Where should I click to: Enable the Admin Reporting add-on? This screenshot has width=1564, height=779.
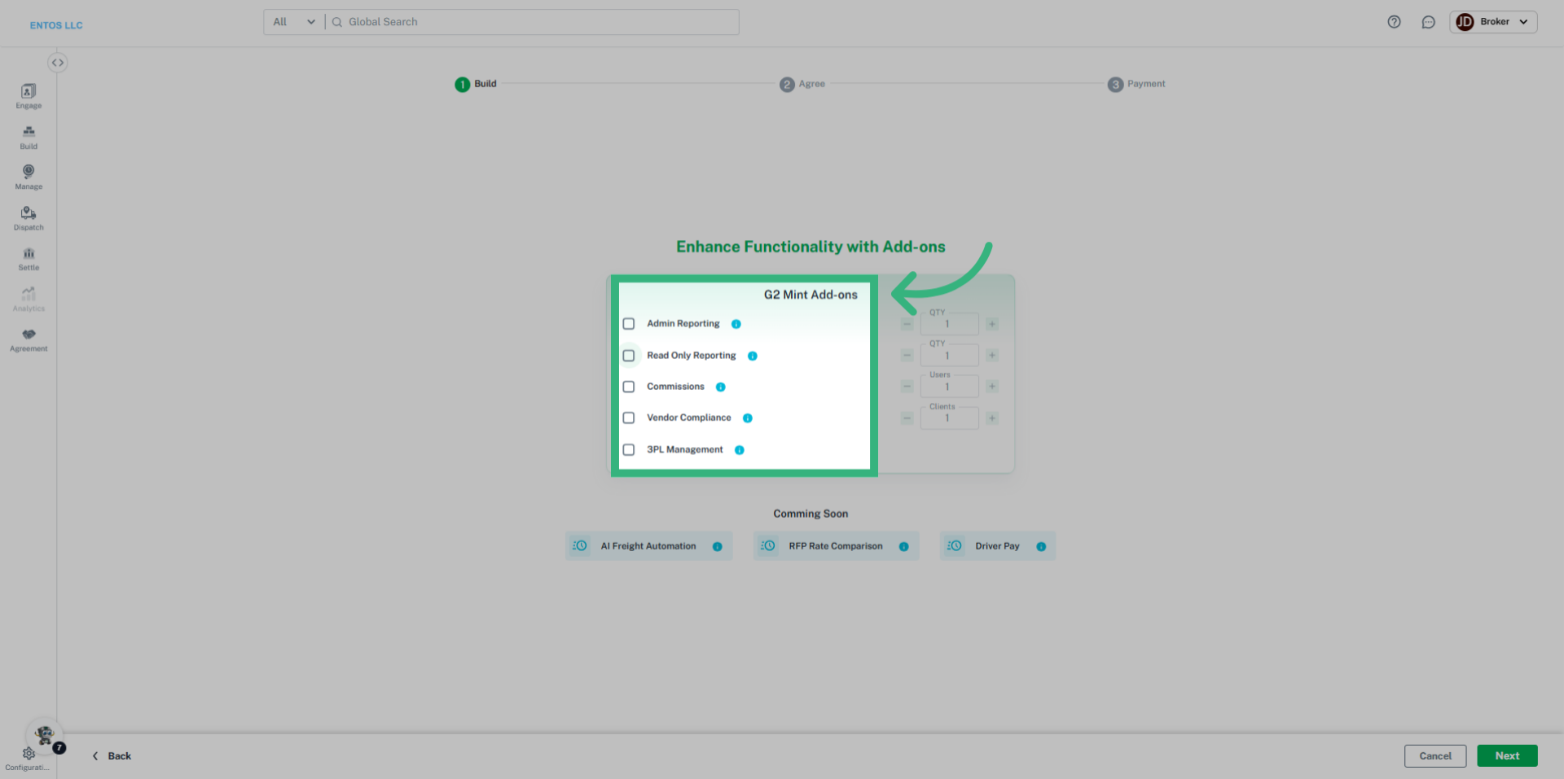click(x=628, y=323)
